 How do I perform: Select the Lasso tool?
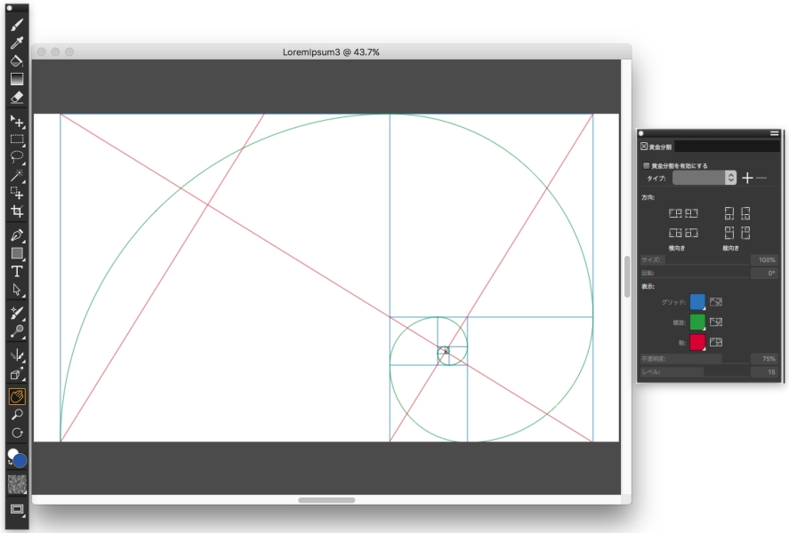[17, 157]
